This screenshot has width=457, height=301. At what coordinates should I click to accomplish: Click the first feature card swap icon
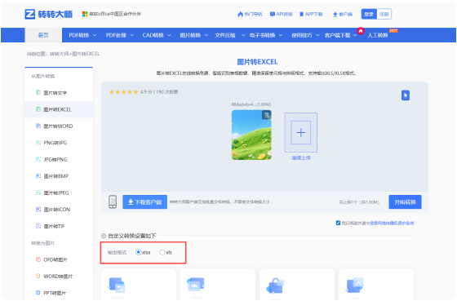click(118, 285)
